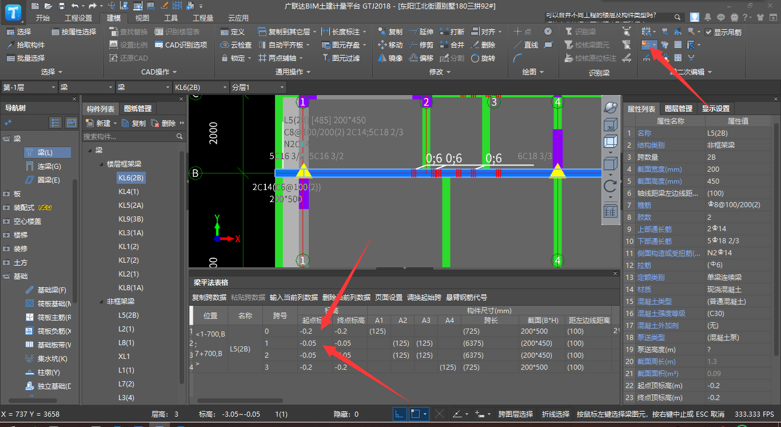Click 悬臂钢筋代号 button

pos(467,298)
